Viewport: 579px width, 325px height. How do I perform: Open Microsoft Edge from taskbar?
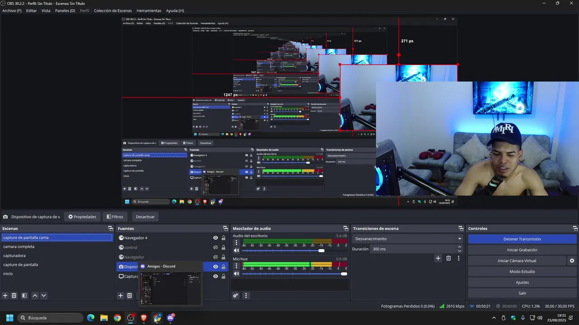point(90,318)
